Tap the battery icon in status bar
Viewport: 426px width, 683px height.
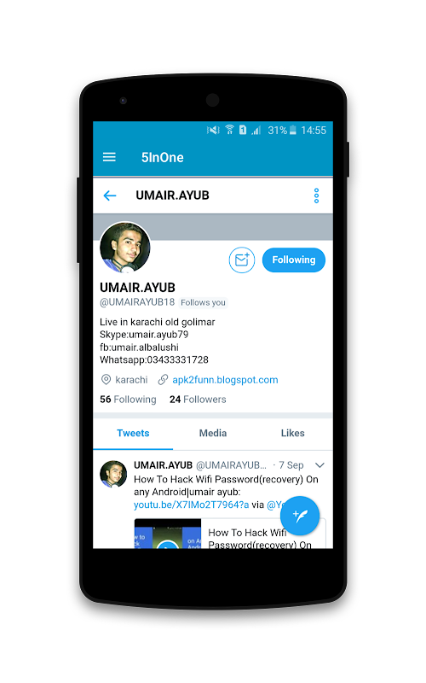tap(293, 130)
